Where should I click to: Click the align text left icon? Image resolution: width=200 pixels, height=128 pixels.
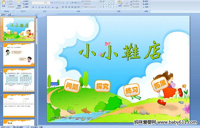coord(63,7)
